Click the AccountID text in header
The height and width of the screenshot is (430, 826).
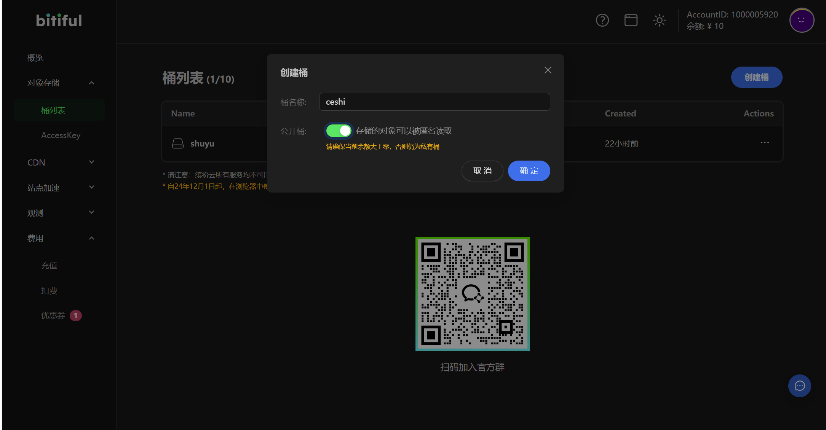click(732, 15)
